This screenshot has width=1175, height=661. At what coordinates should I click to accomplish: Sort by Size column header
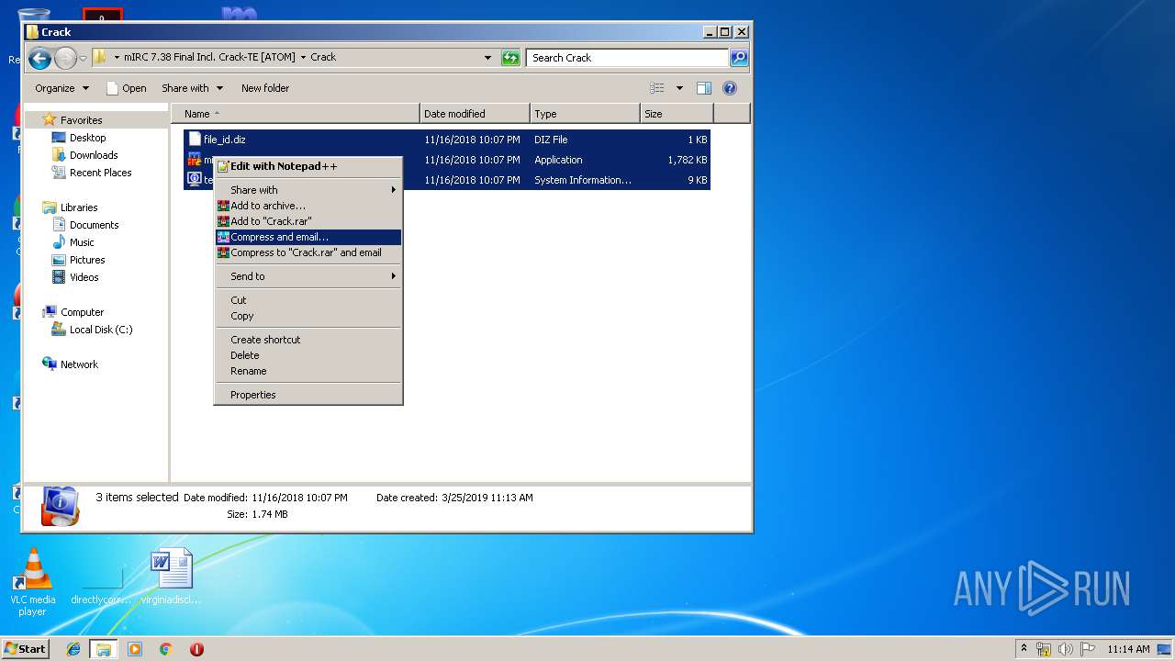(677, 114)
